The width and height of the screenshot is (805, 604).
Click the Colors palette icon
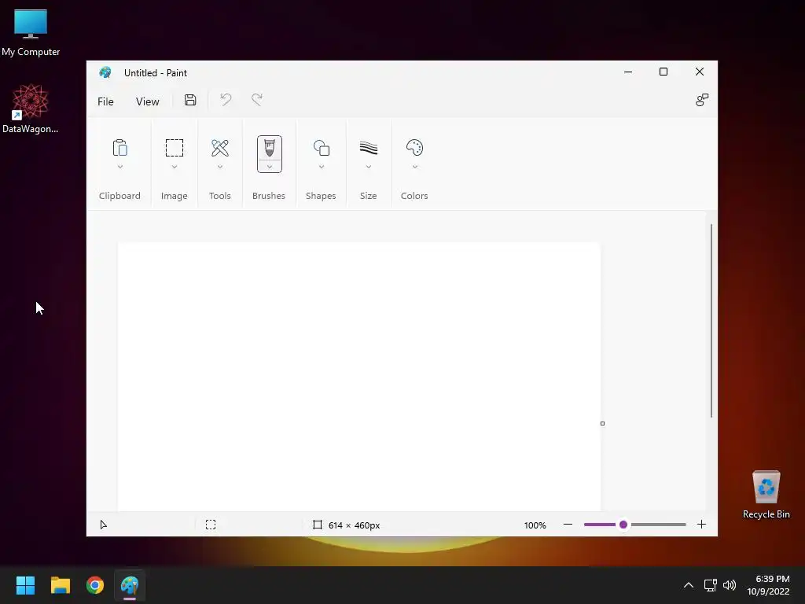tap(415, 148)
